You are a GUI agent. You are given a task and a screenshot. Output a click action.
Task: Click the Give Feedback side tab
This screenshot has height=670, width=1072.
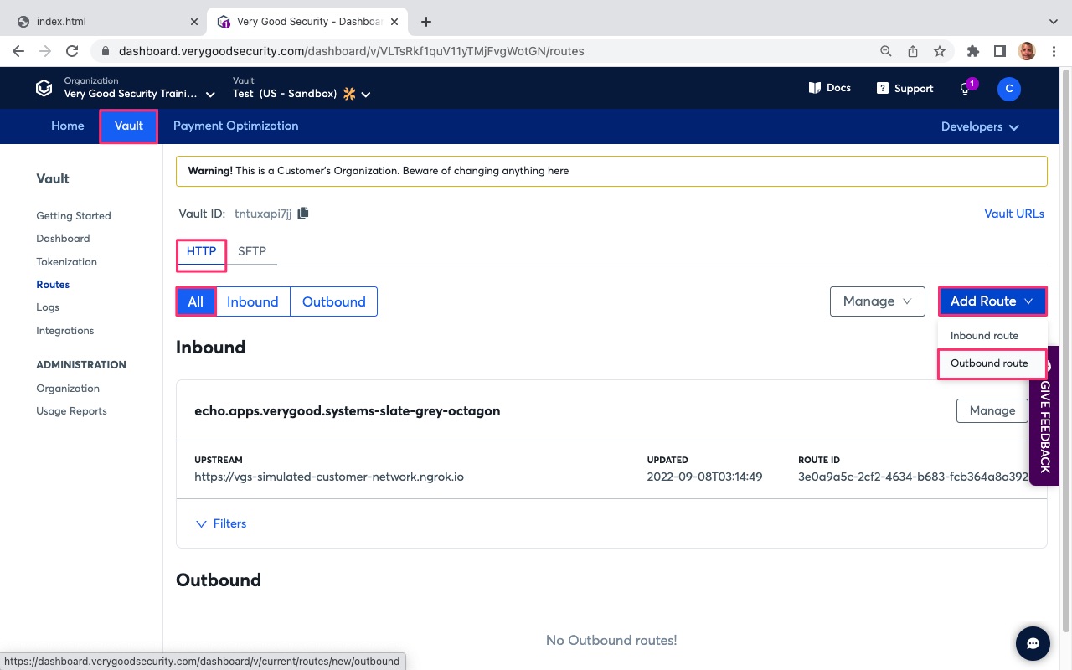tap(1044, 416)
